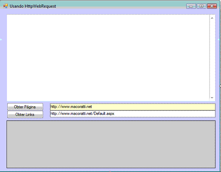Click the gray results panel at the bottom
Screen dimensions: 221x172
111,144
